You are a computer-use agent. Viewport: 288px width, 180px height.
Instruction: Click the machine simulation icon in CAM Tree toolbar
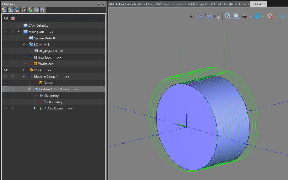(x=30, y=10)
